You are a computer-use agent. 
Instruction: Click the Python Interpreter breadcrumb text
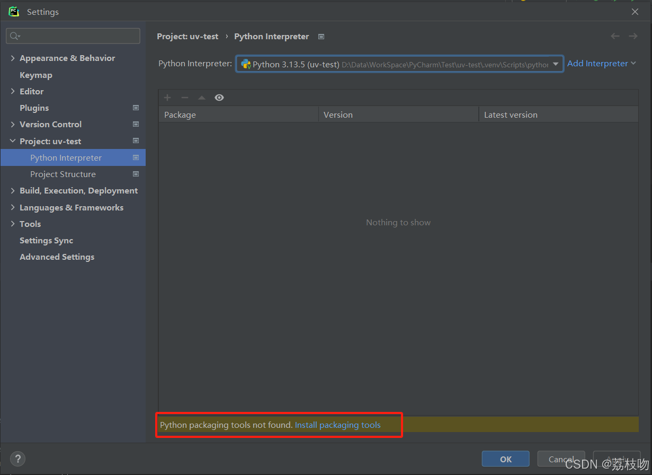coord(272,37)
